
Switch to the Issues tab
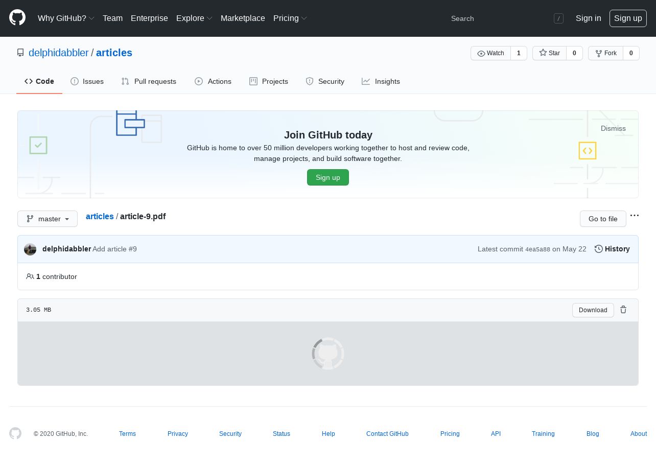tap(87, 81)
